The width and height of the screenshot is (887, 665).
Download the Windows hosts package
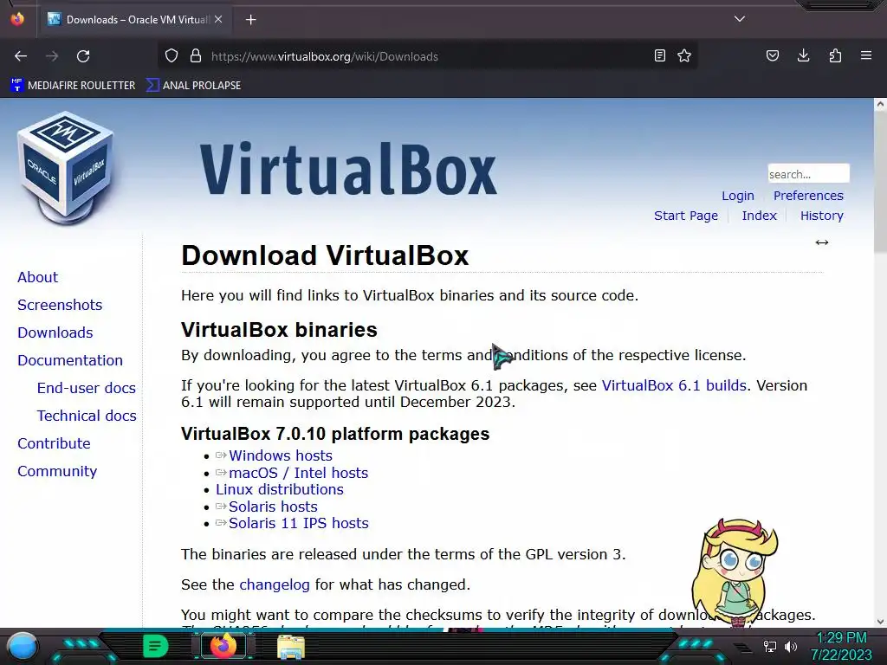pos(281,455)
